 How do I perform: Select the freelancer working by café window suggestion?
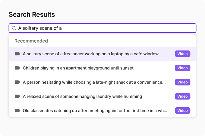(x=90, y=54)
